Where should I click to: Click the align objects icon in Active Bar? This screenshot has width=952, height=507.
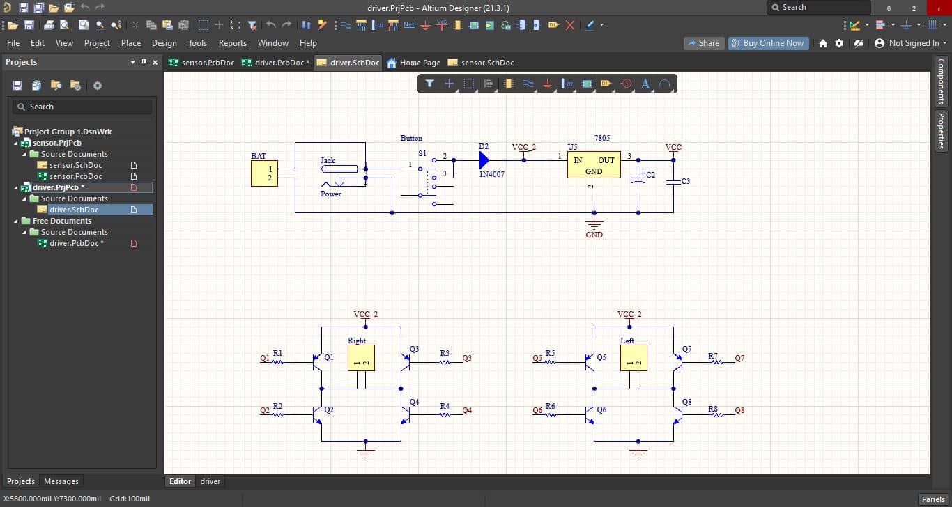(x=489, y=84)
